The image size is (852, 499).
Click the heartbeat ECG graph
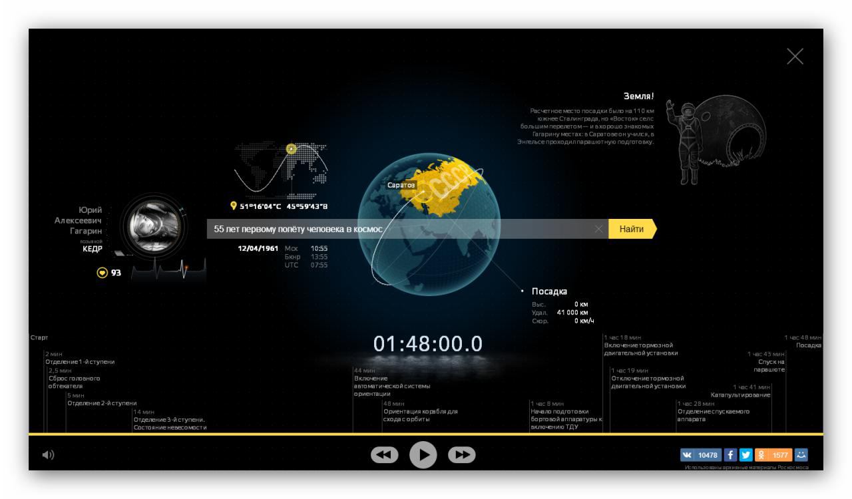pyautogui.click(x=169, y=270)
